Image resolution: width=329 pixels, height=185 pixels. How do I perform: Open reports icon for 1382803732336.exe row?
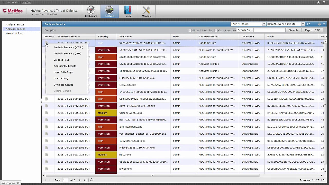pyautogui.click(x=47, y=141)
